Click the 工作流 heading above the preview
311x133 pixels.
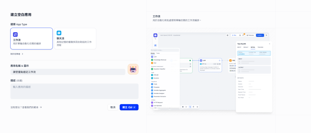coord(156,16)
